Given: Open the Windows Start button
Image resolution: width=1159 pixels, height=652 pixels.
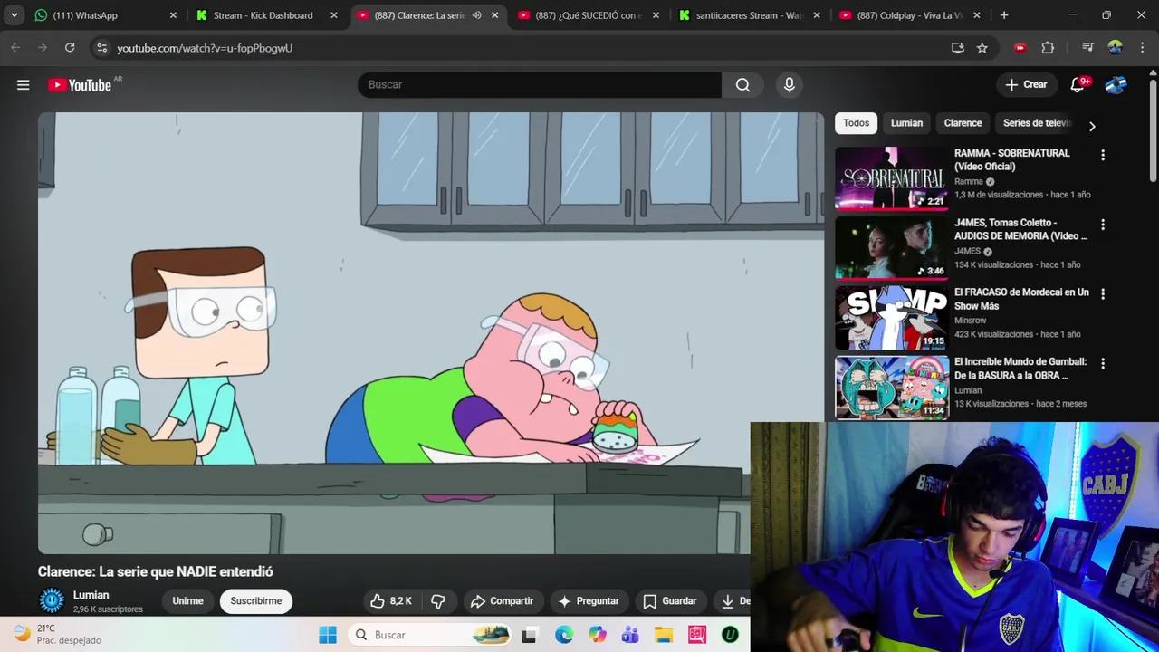Looking at the screenshot, I should pos(328,635).
